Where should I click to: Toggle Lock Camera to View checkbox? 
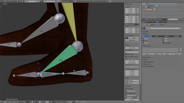coord(126,57)
